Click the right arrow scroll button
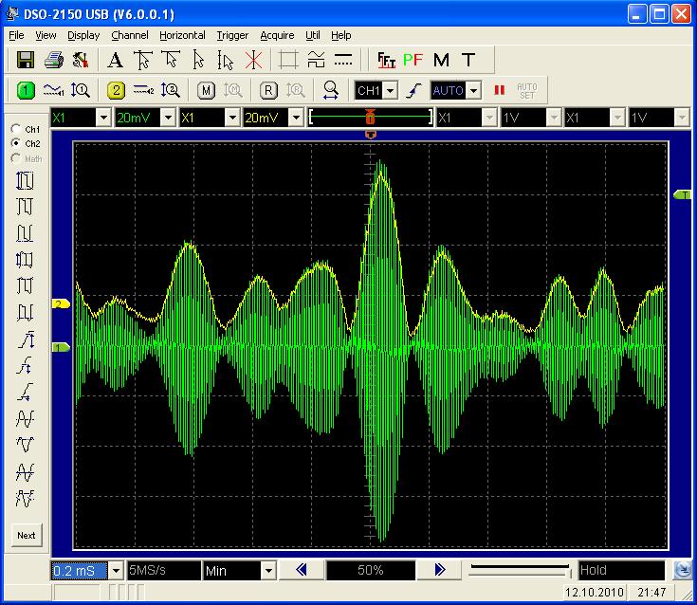Image resolution: width=697 pixels, height=605 pixels. click(439, 570)
